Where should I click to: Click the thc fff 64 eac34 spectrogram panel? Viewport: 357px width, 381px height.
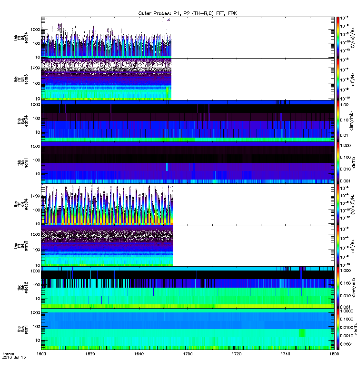point(188,204)
